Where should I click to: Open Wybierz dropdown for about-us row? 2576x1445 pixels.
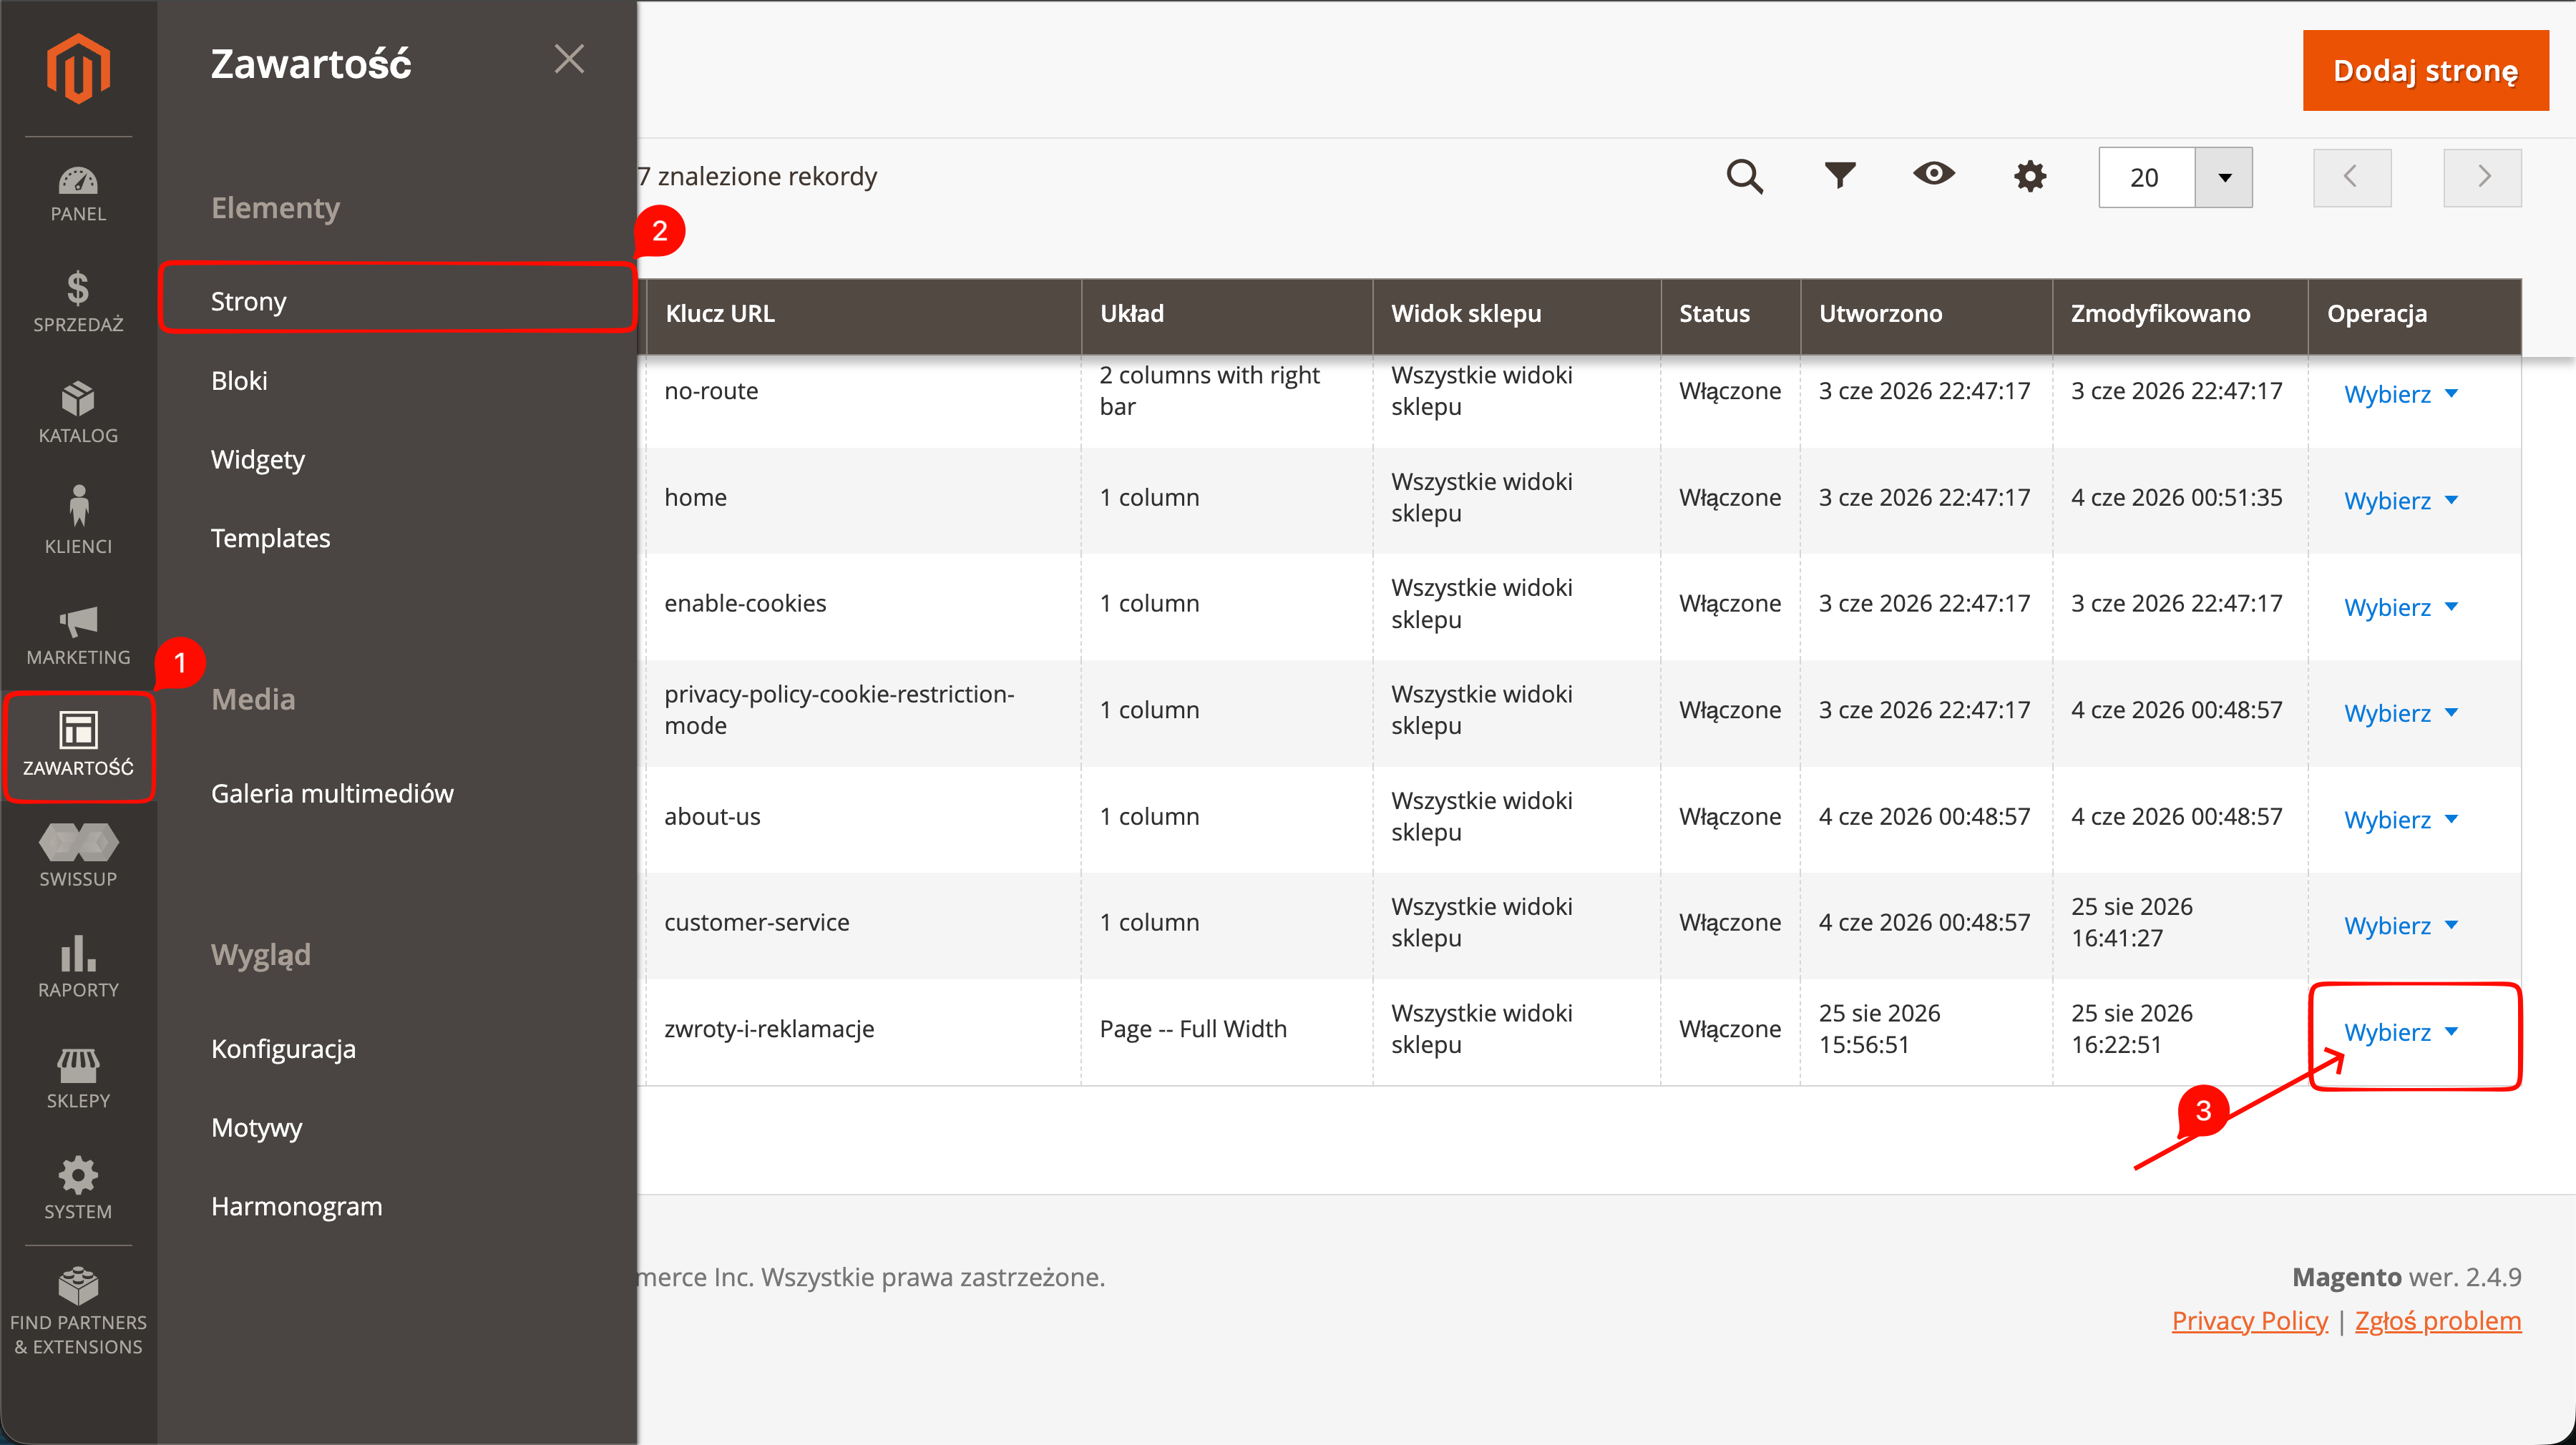tap(2400, 820)
